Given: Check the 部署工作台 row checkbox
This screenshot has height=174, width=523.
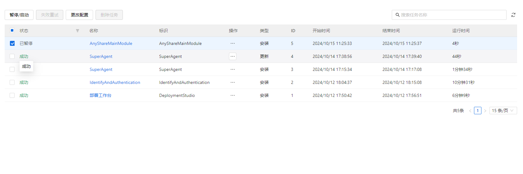Looking at the screenshot, I should [12, 95].
